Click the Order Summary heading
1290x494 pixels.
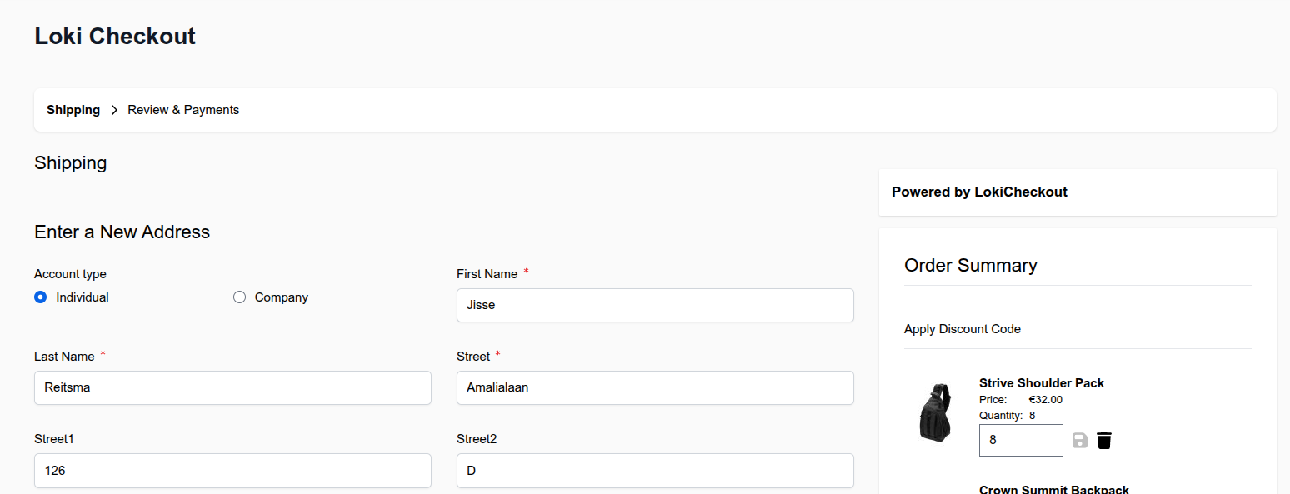click(x=971, y=266)
